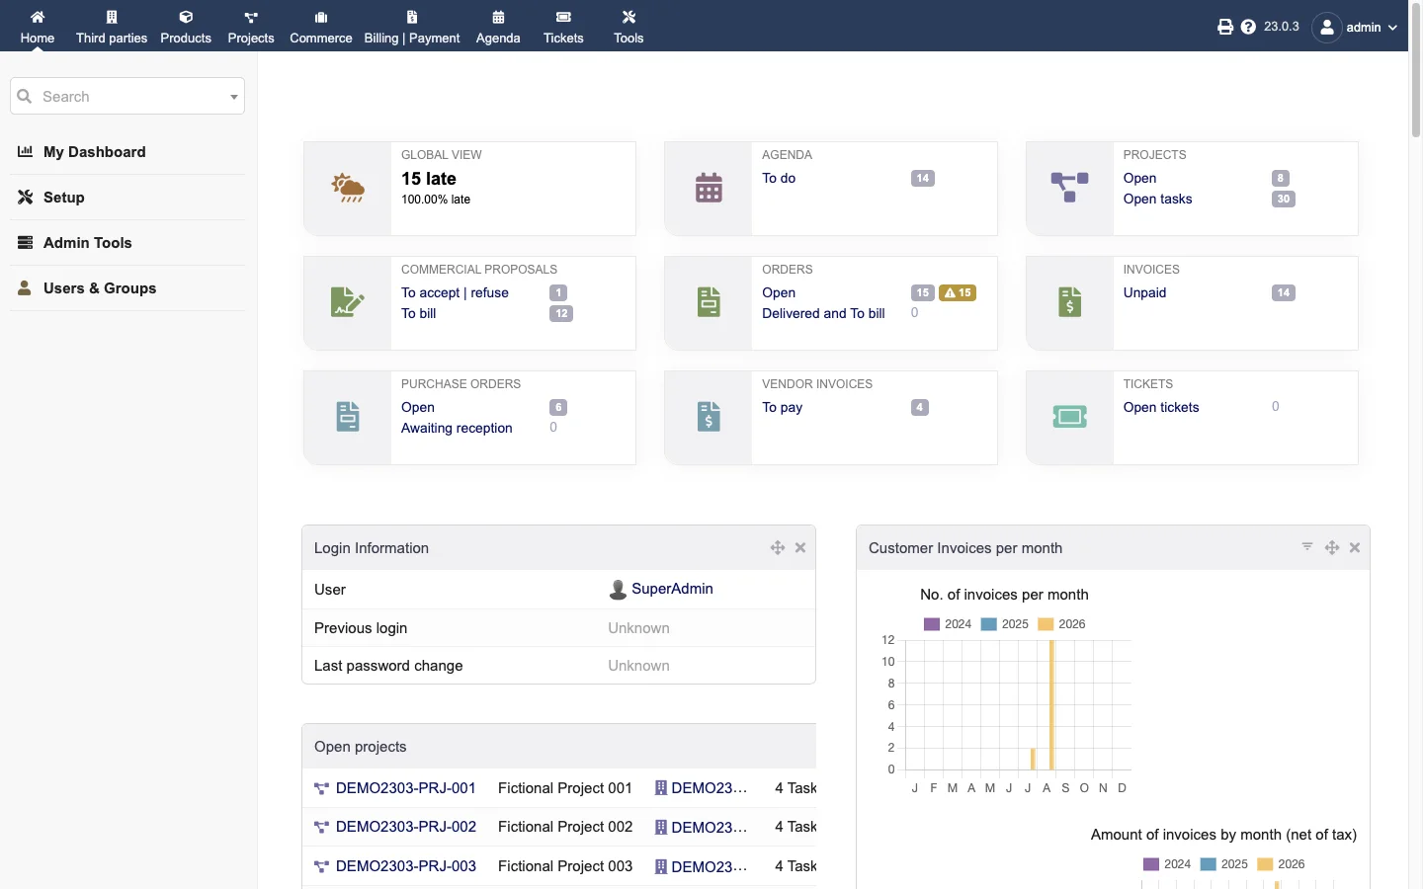This screenshot has height=889, width=1423.
Task: Toggle the 2026 legend series in invoices chart
Action: point(1061,624)
